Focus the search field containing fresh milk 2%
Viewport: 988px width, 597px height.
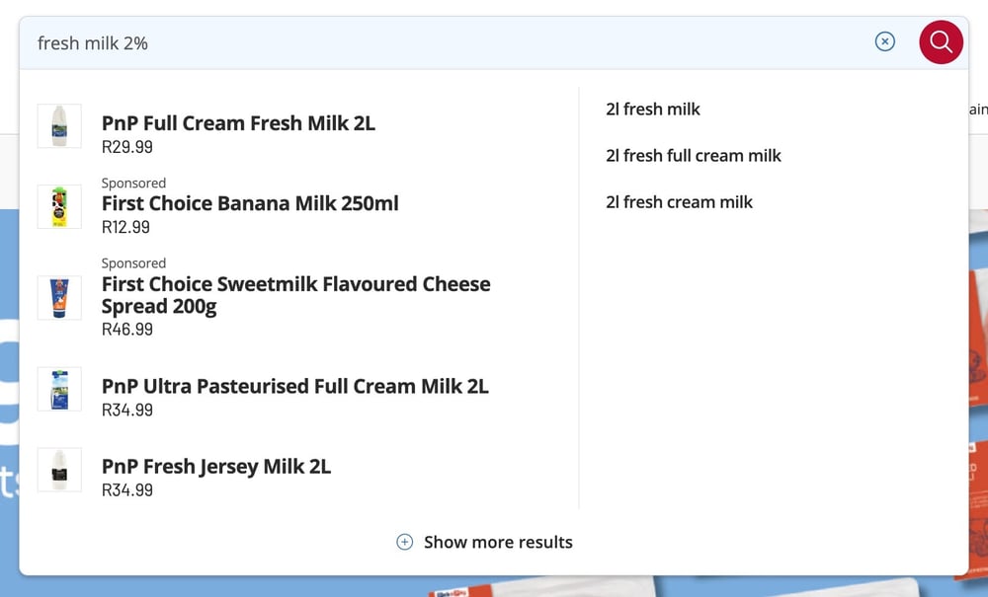441,42
